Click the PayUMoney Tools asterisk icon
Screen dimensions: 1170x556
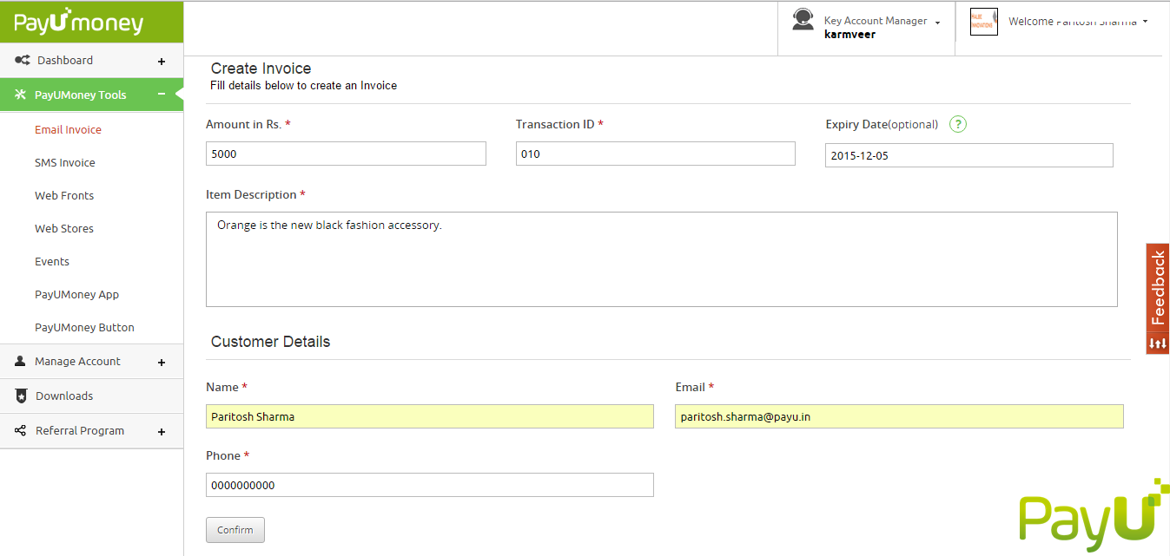point(21,95)
